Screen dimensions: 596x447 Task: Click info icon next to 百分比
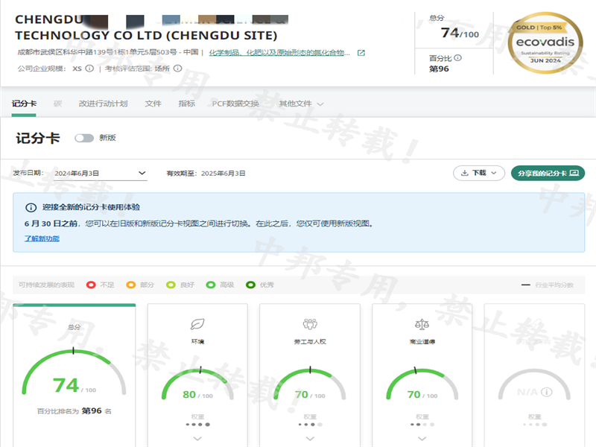pos(457,58)
